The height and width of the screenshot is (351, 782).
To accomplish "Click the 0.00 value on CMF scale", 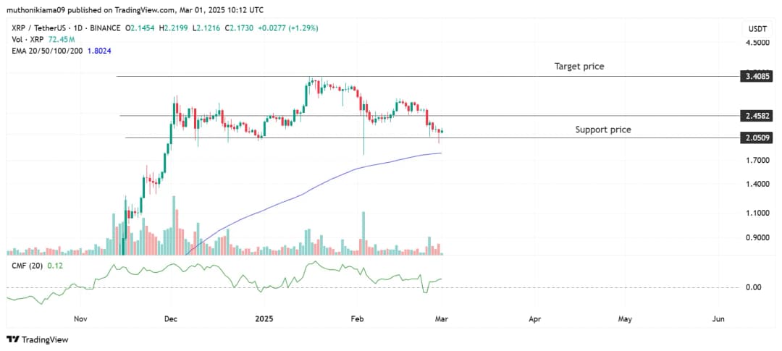I will click(x=754, y=287).
